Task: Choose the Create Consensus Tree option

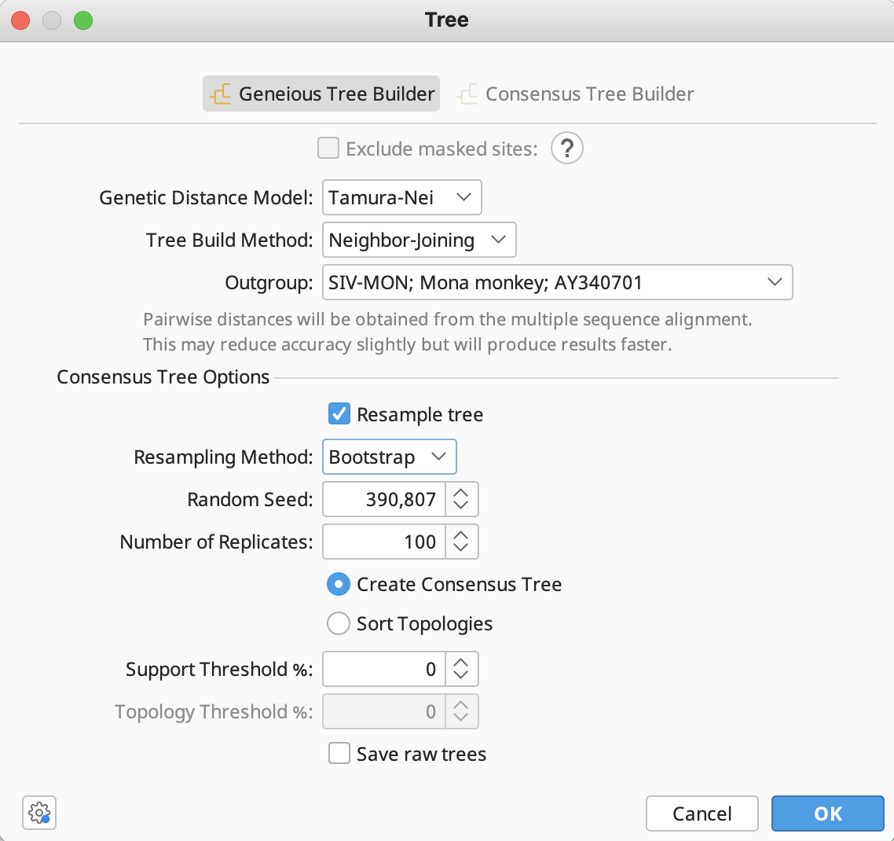Action: 339,584
